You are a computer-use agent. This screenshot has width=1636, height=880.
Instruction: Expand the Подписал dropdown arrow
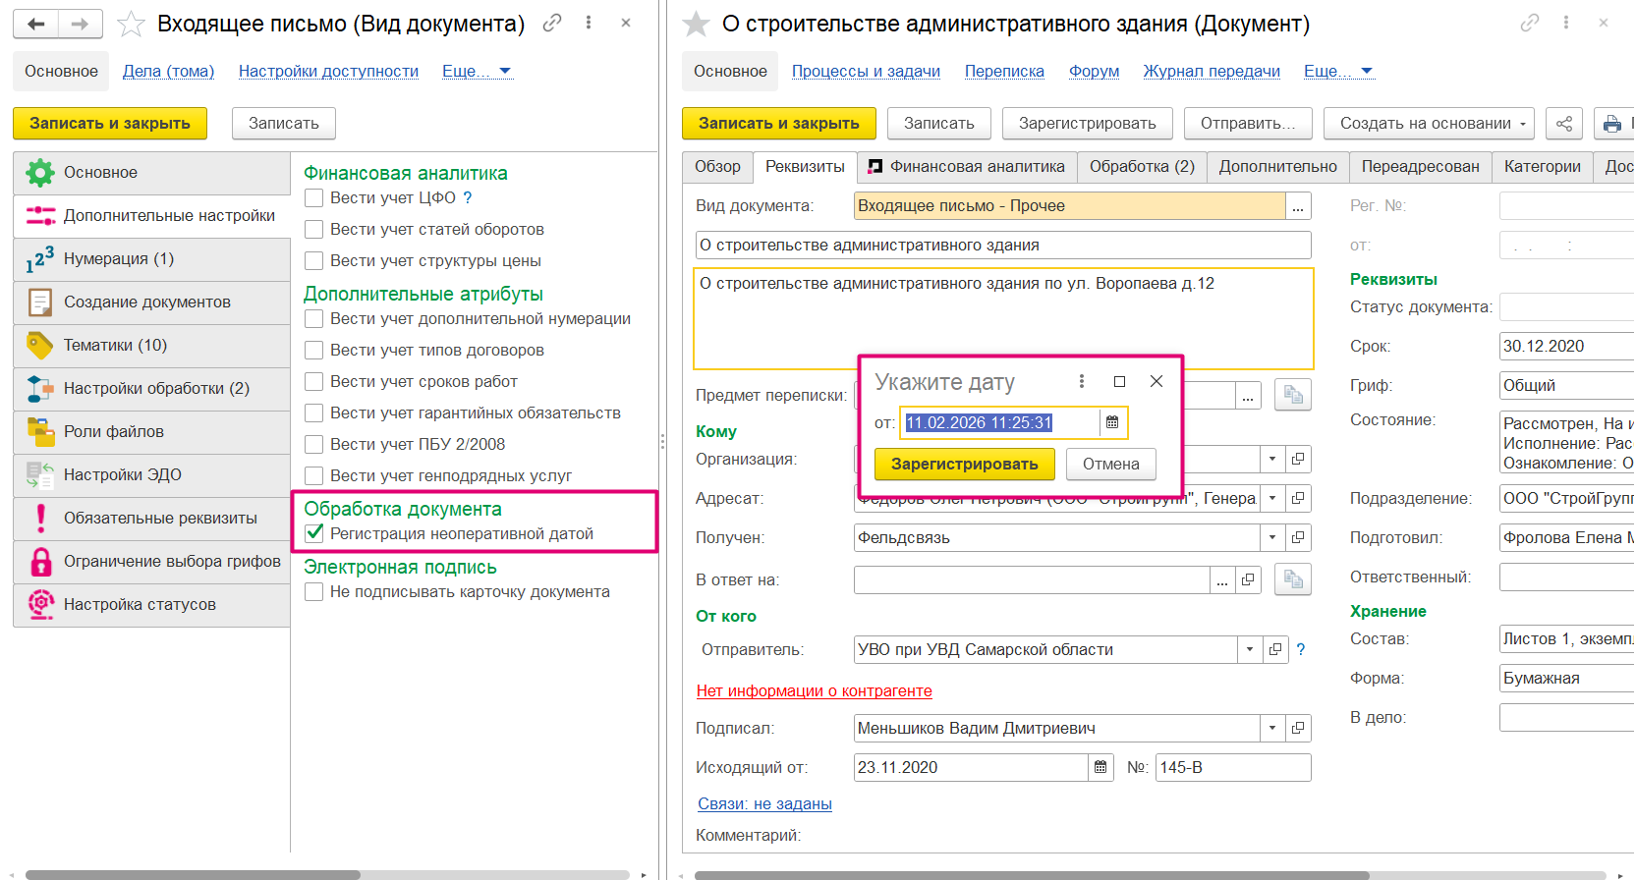(x=1272, y=728)
